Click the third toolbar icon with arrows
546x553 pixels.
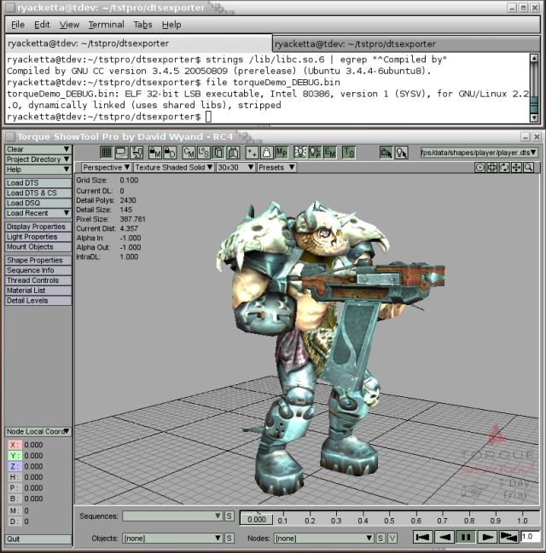click(136, 153)
